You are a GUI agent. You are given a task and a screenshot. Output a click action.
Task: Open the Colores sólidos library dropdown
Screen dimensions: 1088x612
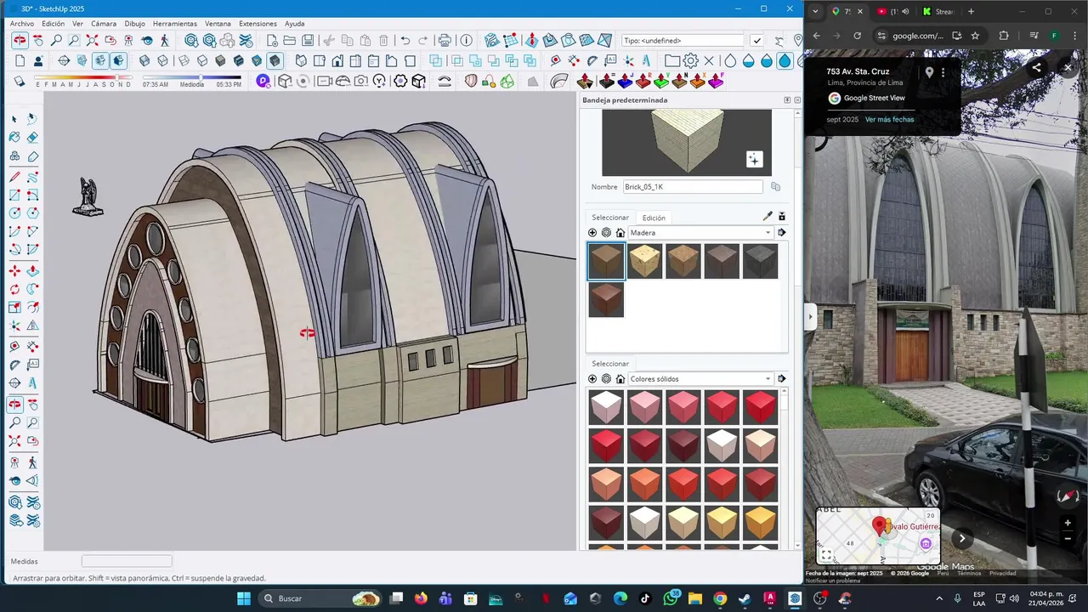point(700,379)
